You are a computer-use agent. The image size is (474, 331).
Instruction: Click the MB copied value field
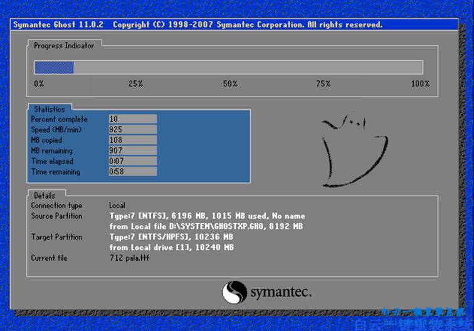tap(132, 140)
